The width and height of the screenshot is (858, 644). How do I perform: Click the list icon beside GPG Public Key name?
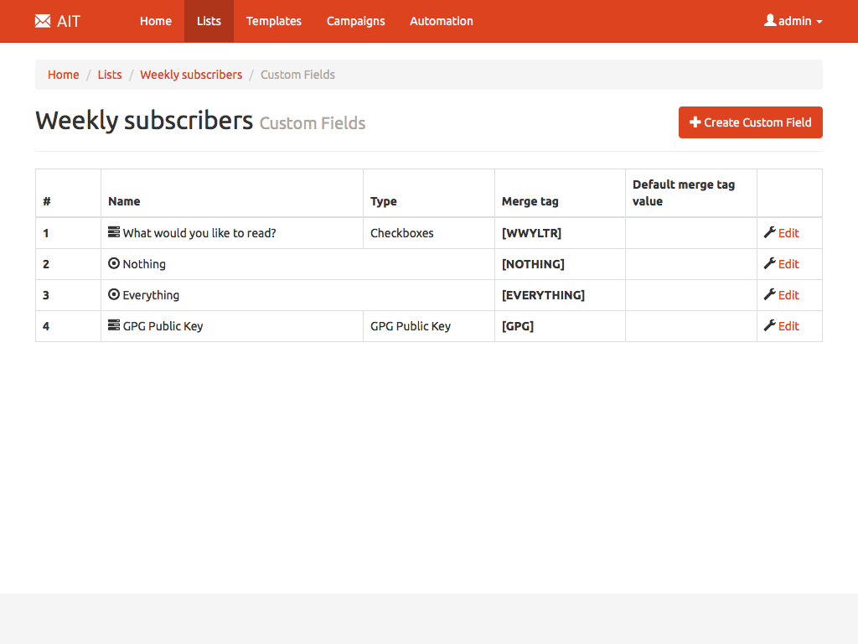click(114, 325)
